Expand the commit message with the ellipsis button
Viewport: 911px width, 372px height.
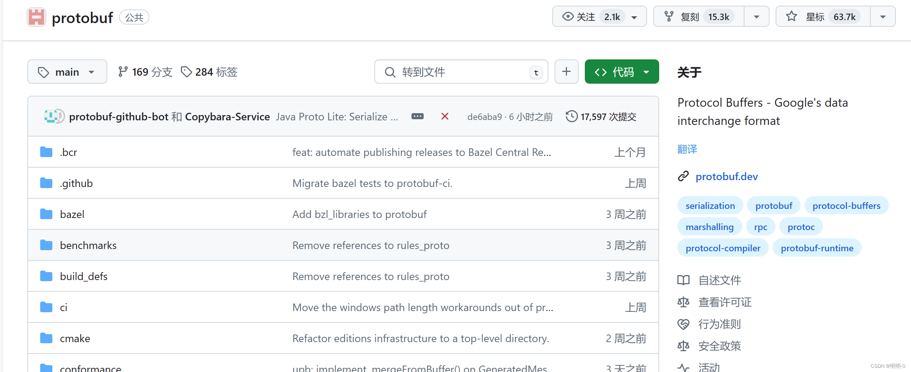[417, 116]
